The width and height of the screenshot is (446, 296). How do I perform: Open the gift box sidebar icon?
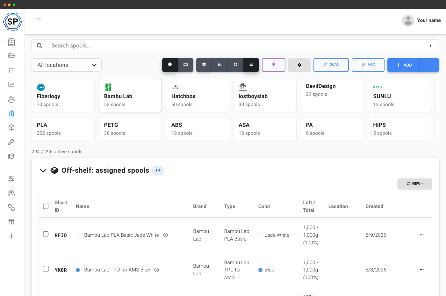pos(11,222)
